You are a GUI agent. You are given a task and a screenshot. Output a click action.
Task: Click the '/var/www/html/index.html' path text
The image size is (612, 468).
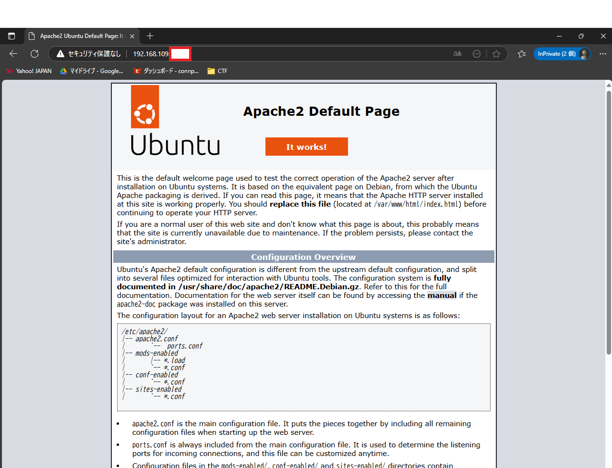pyautogui.click(x=417, y=204)
